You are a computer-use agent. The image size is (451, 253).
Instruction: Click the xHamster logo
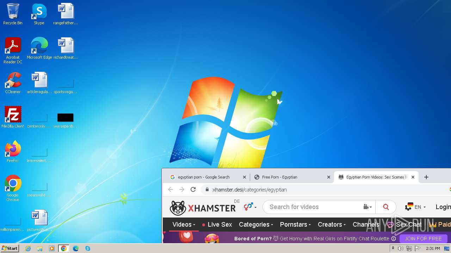point(203,208)
